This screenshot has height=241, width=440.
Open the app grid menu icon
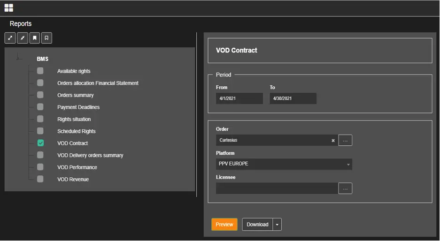click(9, 8)
